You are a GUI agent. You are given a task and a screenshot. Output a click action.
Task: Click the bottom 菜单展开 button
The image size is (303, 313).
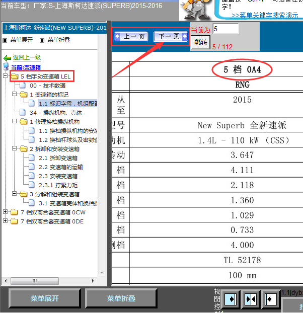pos(45,298)
